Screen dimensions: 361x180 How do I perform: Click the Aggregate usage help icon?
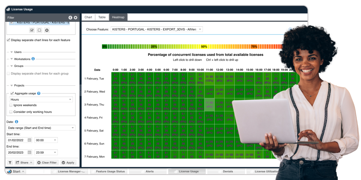coord(39,93)
